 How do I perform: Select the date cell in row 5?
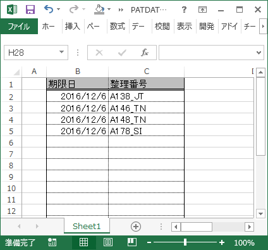(78, 131)
